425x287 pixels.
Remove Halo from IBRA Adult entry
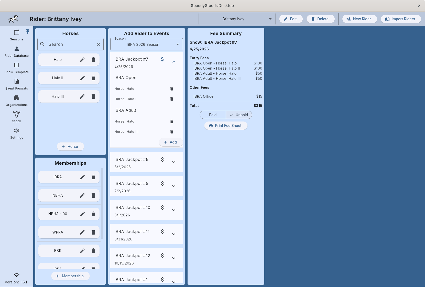point(172,122)
